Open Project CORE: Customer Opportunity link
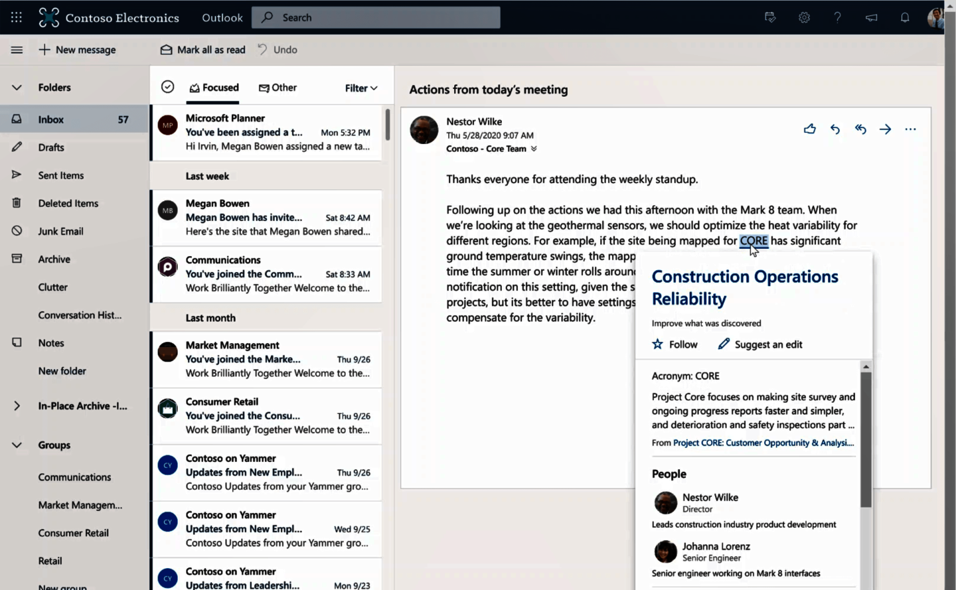This screenshot has width=956, height=590. click(x=763, y=443)
